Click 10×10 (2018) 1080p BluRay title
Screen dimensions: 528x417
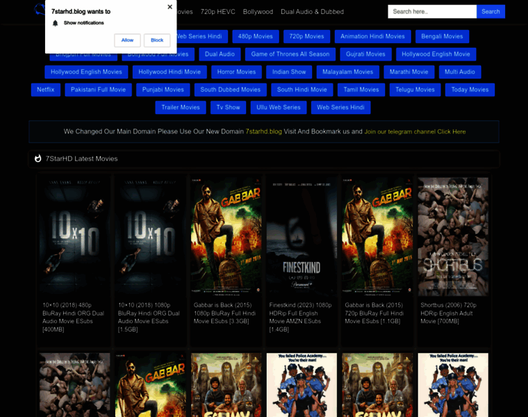pos(149,318)
